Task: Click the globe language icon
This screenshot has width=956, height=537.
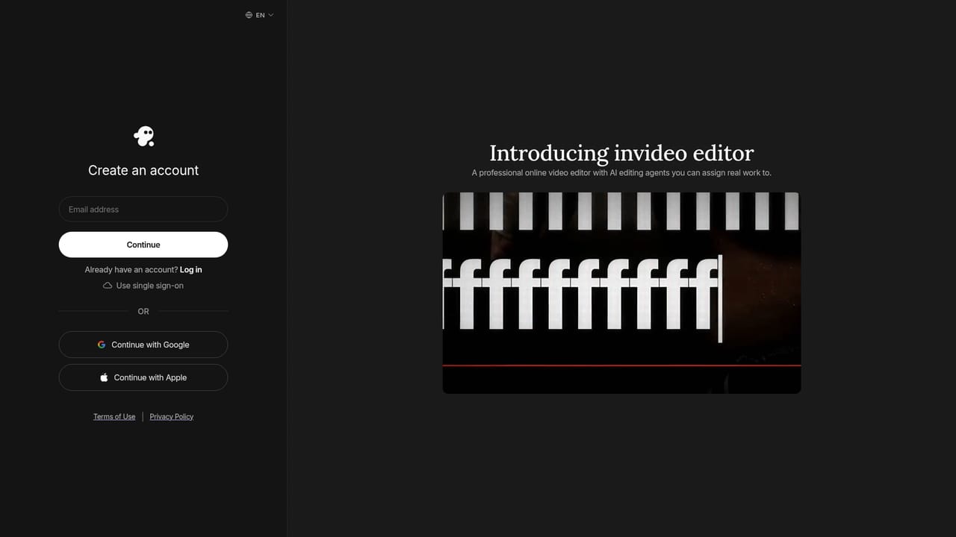Action: (249, 15)
